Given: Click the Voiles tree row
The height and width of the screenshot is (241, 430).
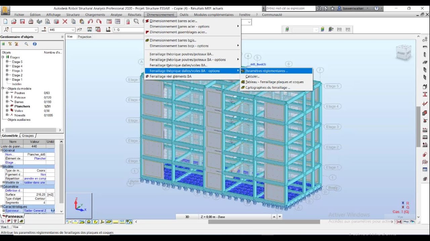Looking at the screenshot, I should (19, 111).
